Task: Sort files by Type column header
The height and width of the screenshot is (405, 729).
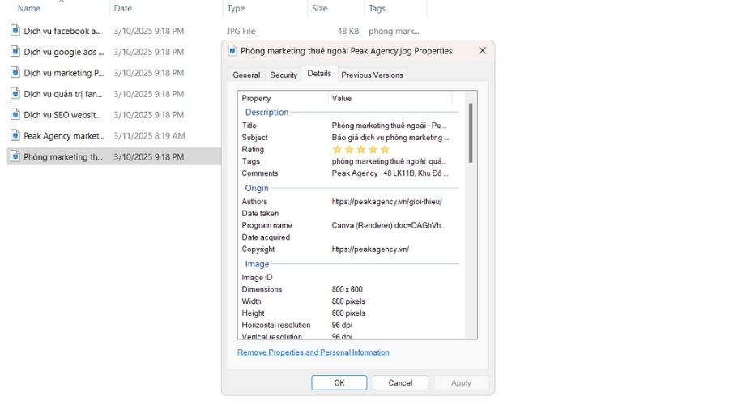Action: [x=236, y=8]
